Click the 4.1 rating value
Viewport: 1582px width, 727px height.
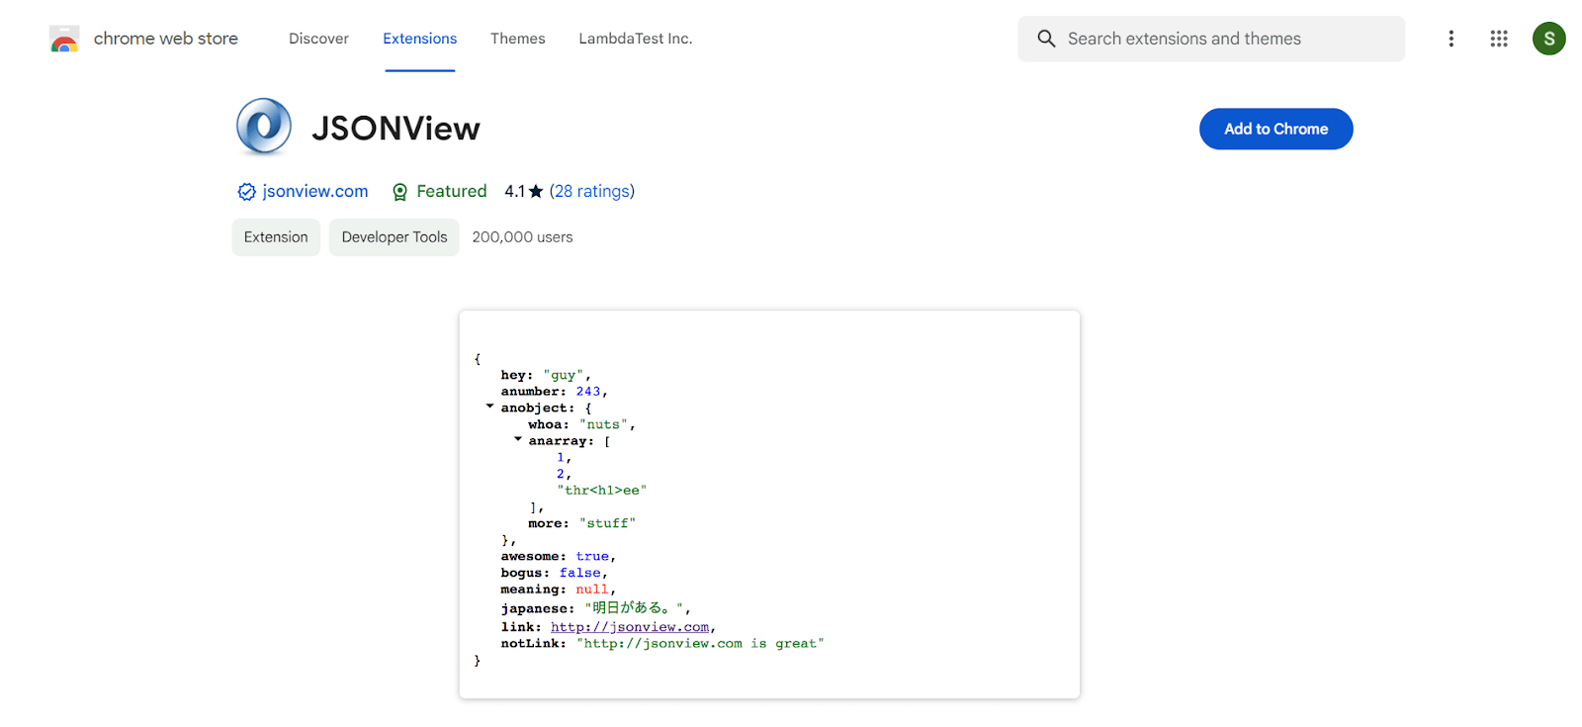coord(514,191)
